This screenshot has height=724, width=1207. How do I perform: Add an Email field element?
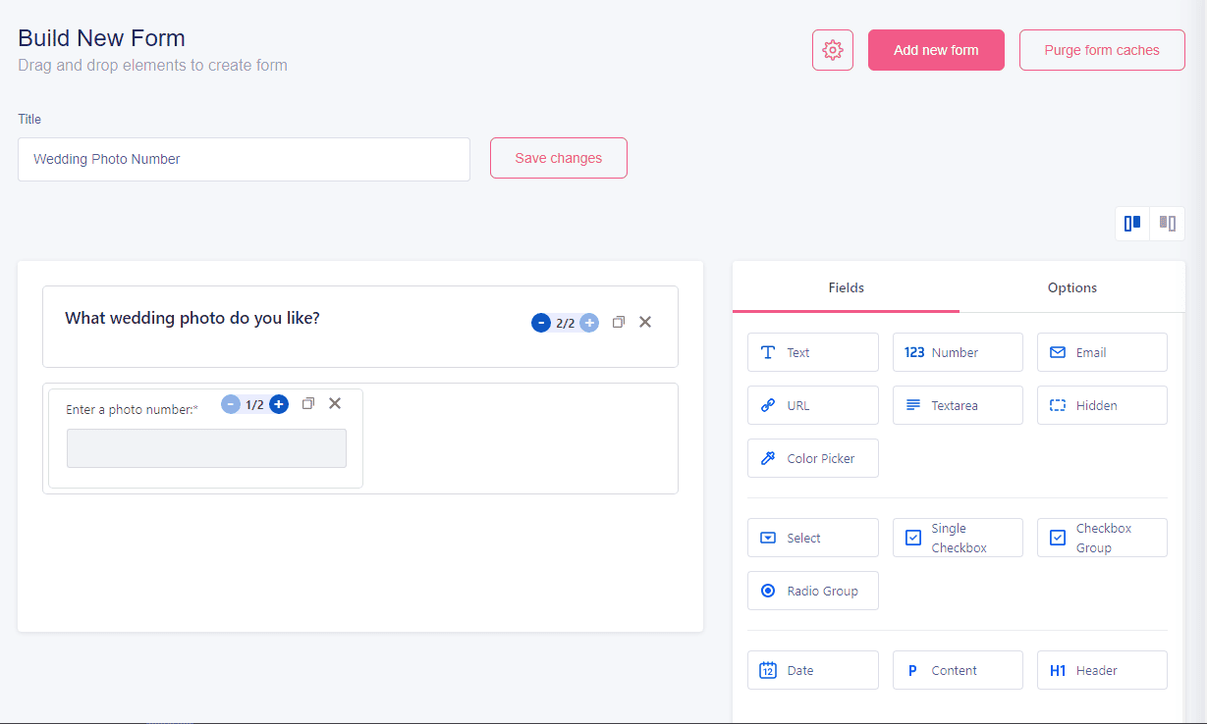point(1102,352)
